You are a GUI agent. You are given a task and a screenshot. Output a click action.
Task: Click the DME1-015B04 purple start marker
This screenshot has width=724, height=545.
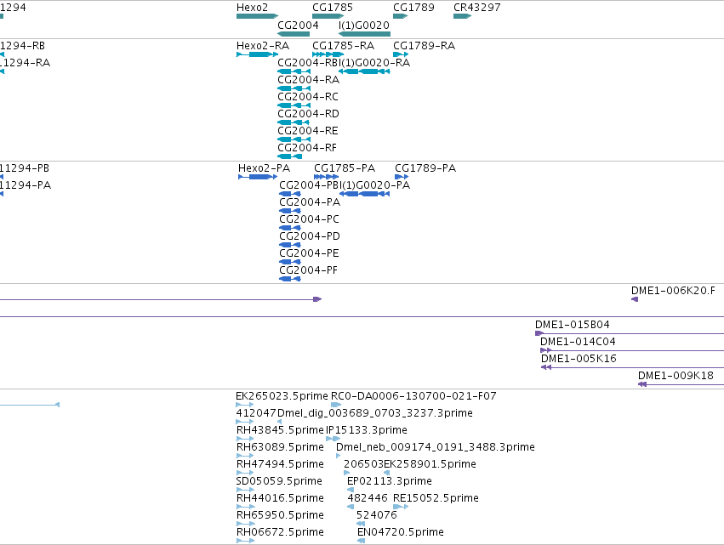[x=539, y=333]
